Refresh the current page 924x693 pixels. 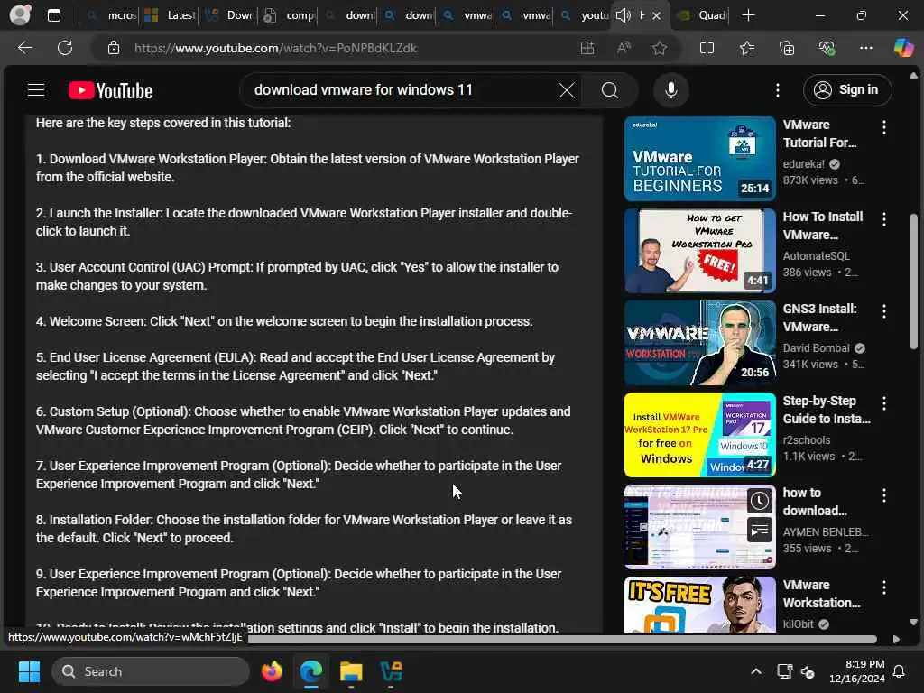coord(65,48)
